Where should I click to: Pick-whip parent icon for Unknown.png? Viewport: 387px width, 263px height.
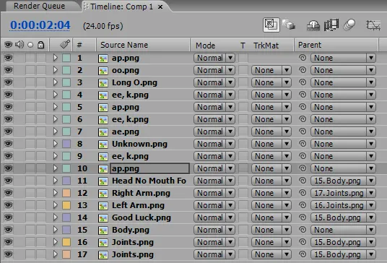pyautogui.click(x=303, y=144)
